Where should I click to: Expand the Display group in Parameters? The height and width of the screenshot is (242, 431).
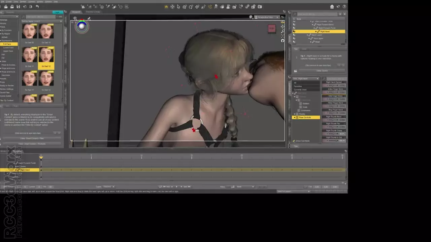click(295, 114)
